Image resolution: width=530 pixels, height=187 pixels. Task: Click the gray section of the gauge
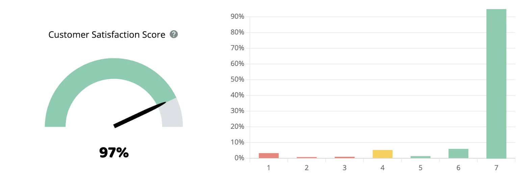click(172, 115)
